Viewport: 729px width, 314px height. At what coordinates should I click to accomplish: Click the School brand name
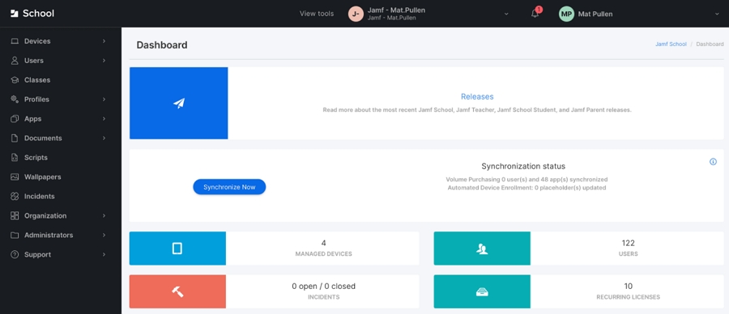click(39, 14)
